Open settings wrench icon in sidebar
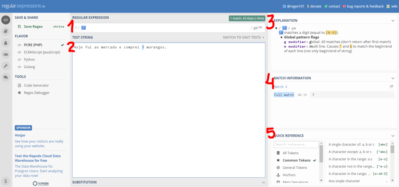Image resolution: width=399 pixels, height=187 pixels. pos(5,65)
